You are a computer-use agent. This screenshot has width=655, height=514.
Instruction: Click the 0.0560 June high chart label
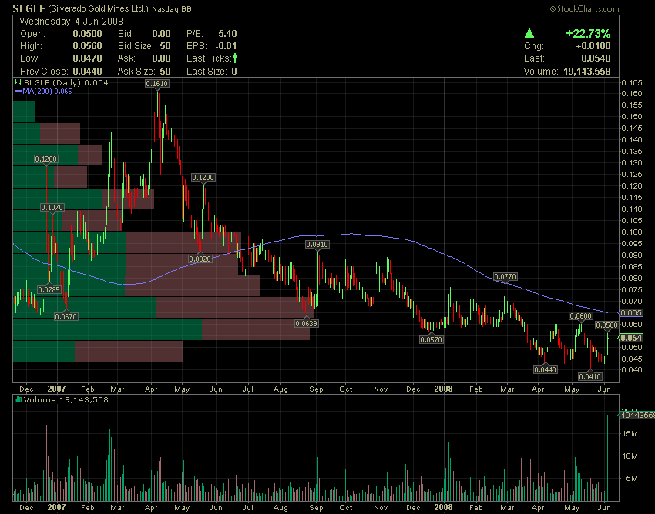click(x=606, y=325)
